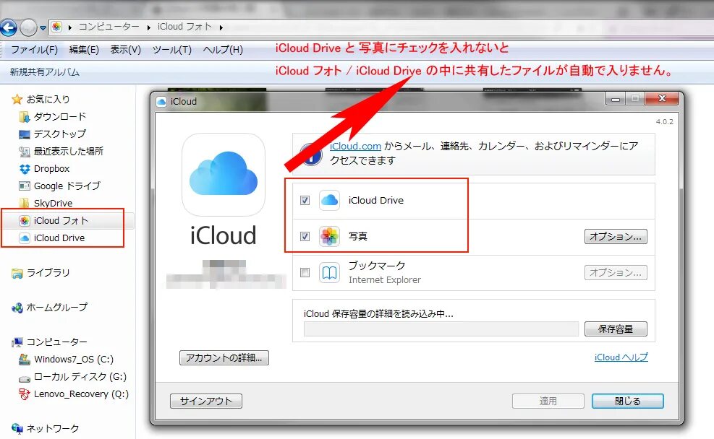Click the Dropbox icon in favorites
714x439 pixels.
(x=25, y=169)
